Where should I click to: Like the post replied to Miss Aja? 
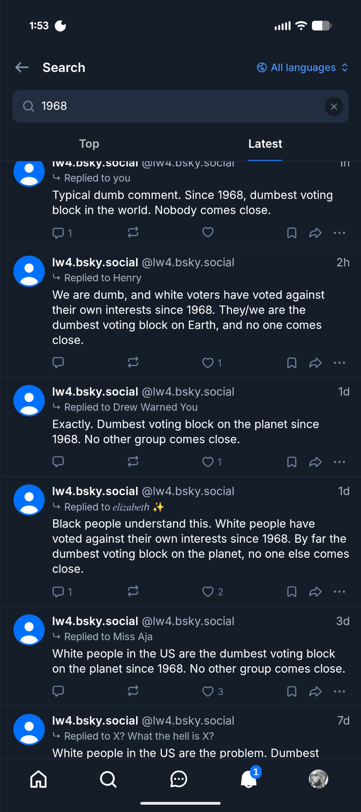coord(208,691)
